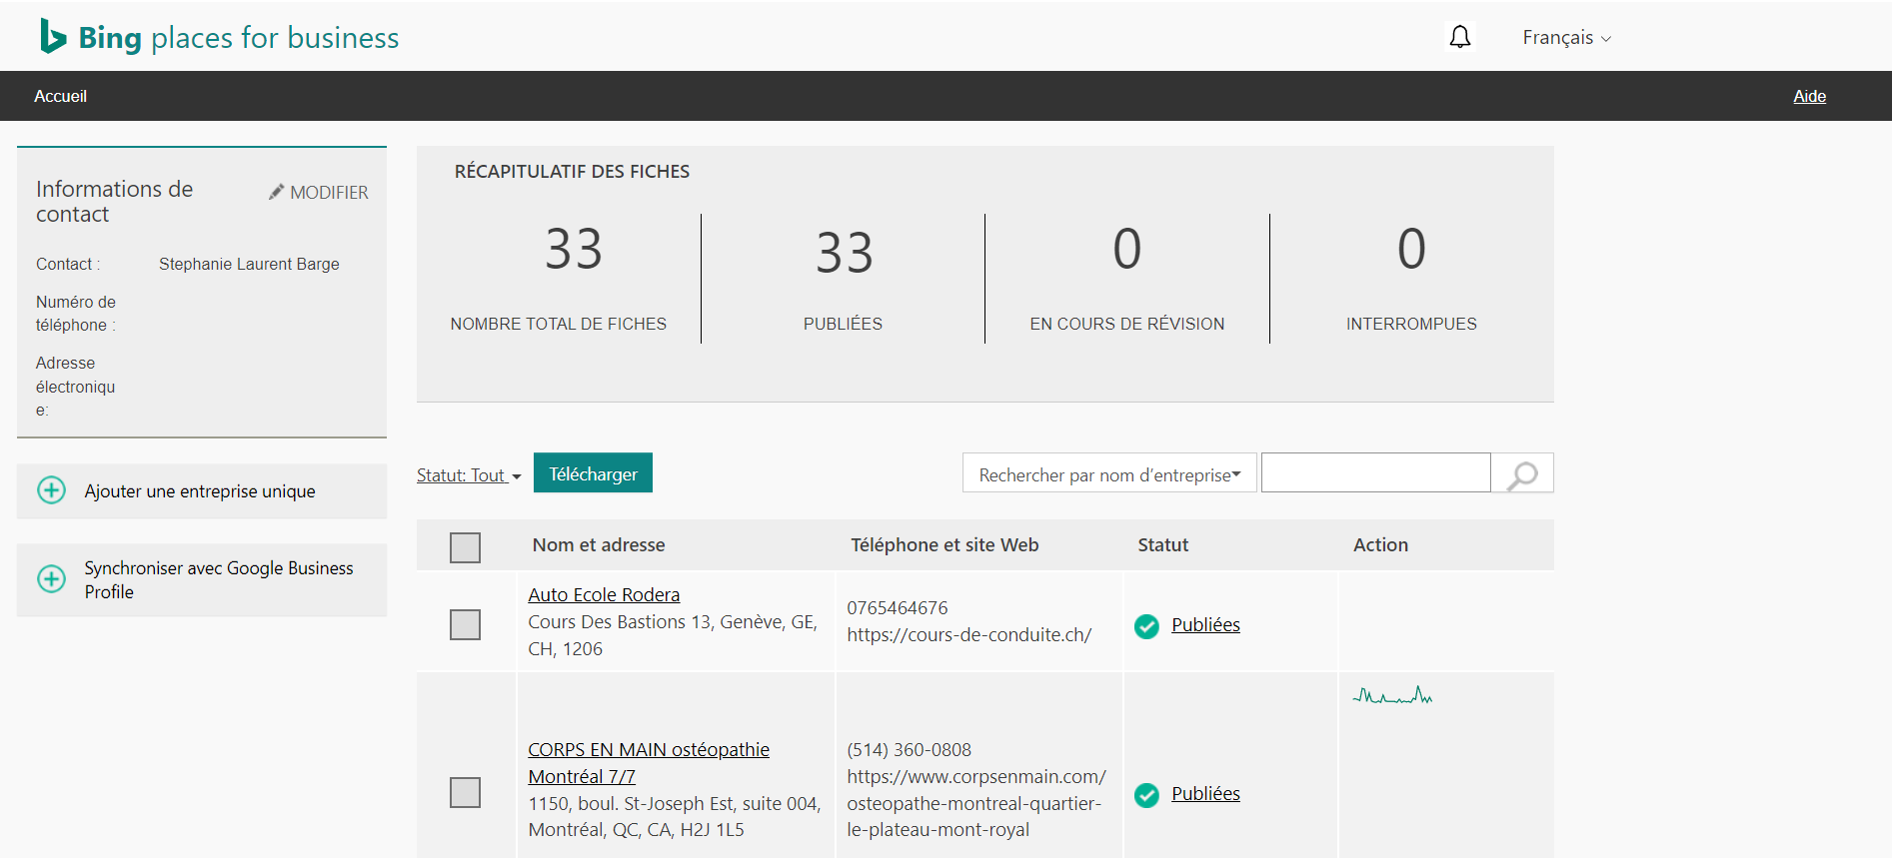
Task: Open Rechercher par nom d'entreprise dropdown
Action: coord(1109,473)
